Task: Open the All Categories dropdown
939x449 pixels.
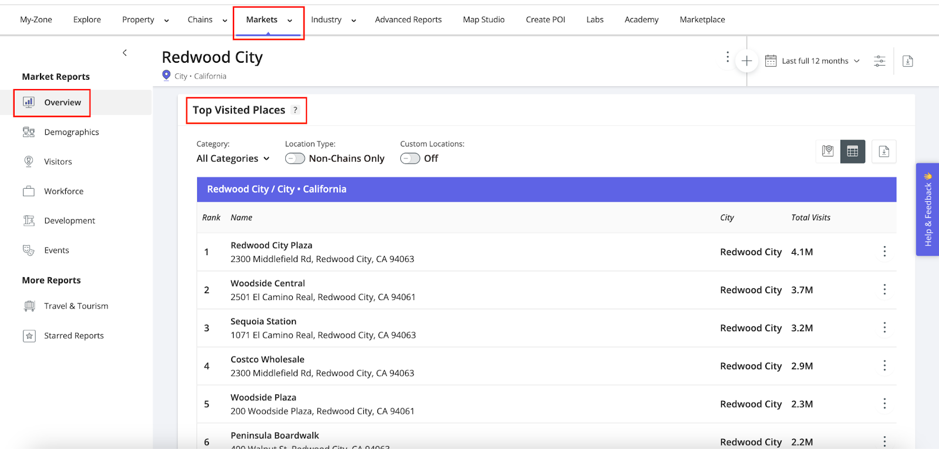Action: pos(233,158)
